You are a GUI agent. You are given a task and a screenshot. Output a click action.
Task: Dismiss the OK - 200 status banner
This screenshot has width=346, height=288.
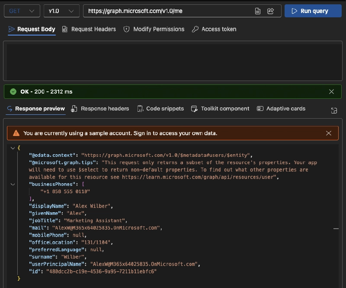pyautogui.click(x=331, y=92)
